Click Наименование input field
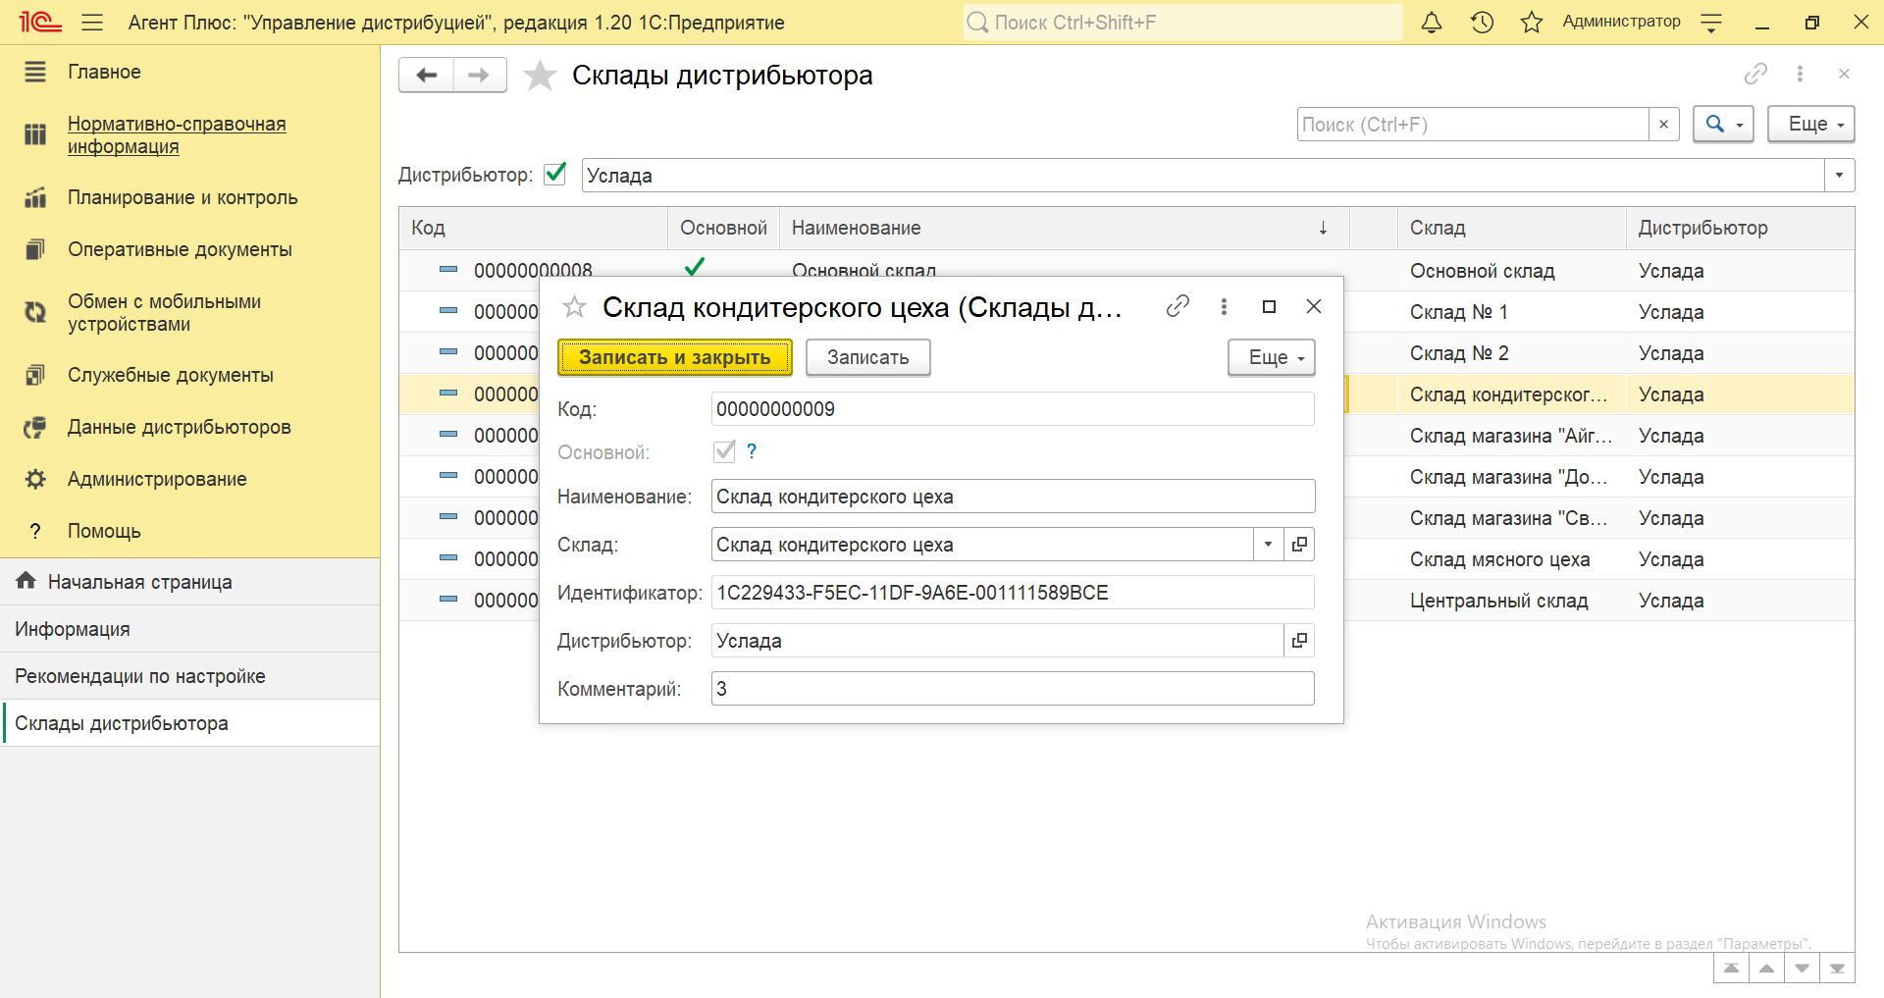The width and height of the screenshot is (1884, 998). (x=1013, y=497)
